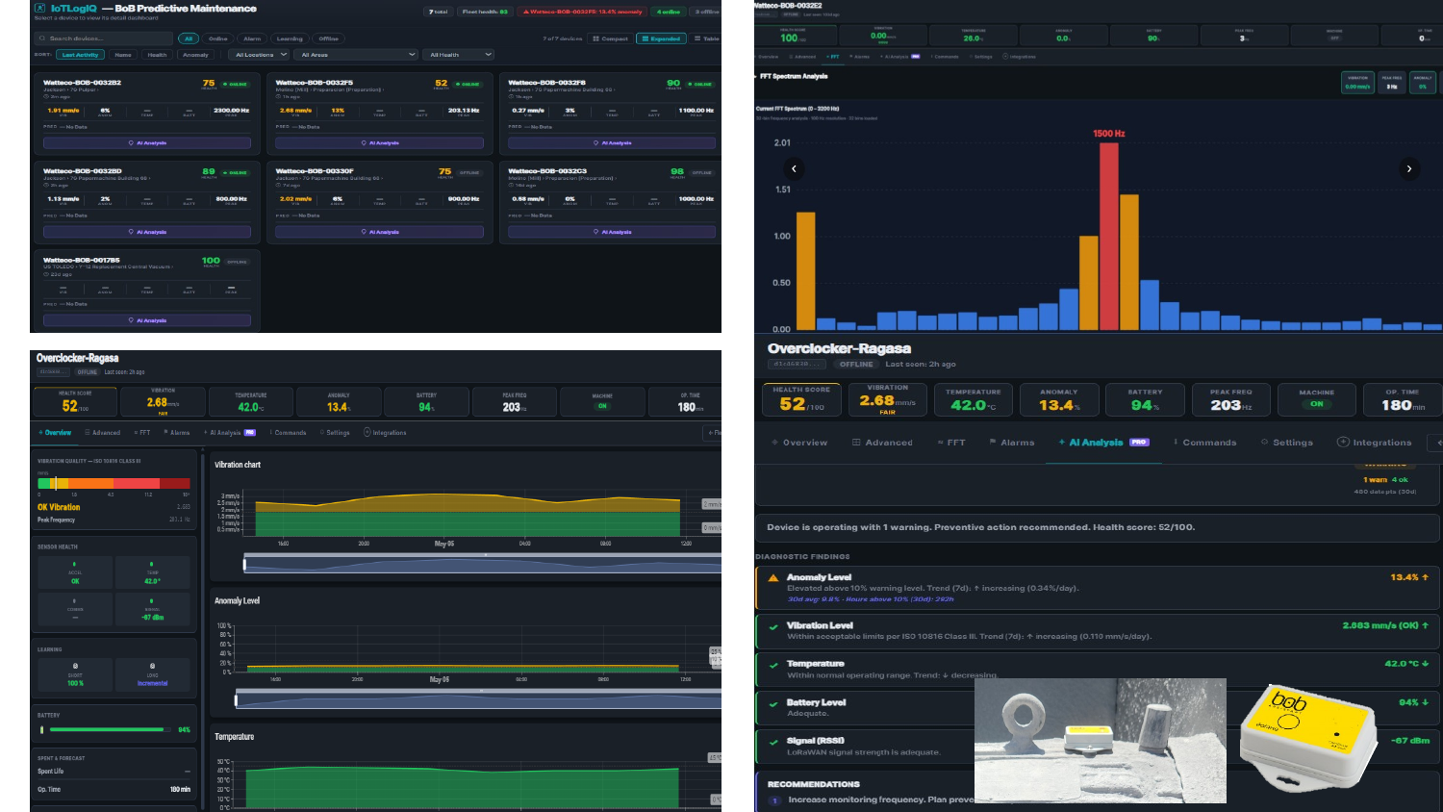Open Integrations tab in the AI Analysis view
This screenshot has width=1443, height=812.
click(1375, 443)
